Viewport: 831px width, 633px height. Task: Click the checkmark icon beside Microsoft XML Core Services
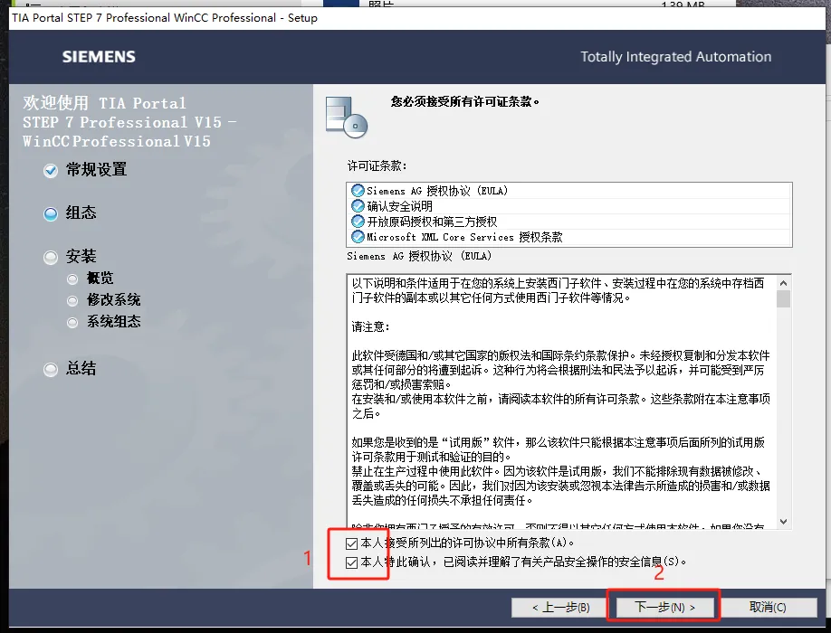tap(358, 237)
